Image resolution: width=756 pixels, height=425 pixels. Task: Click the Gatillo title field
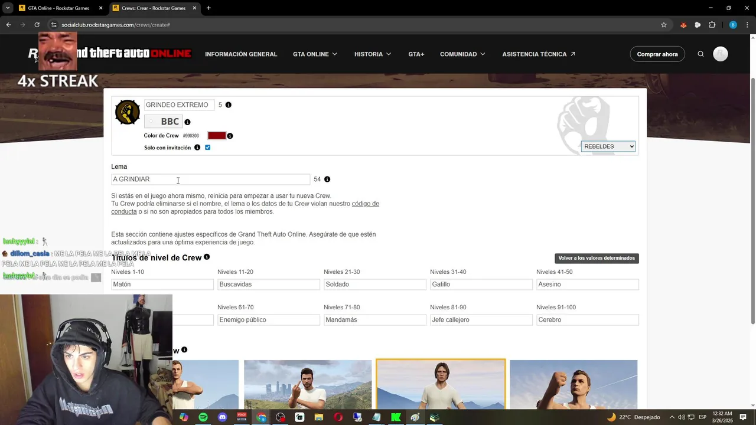pyautogui.click(x=481, y=285)
